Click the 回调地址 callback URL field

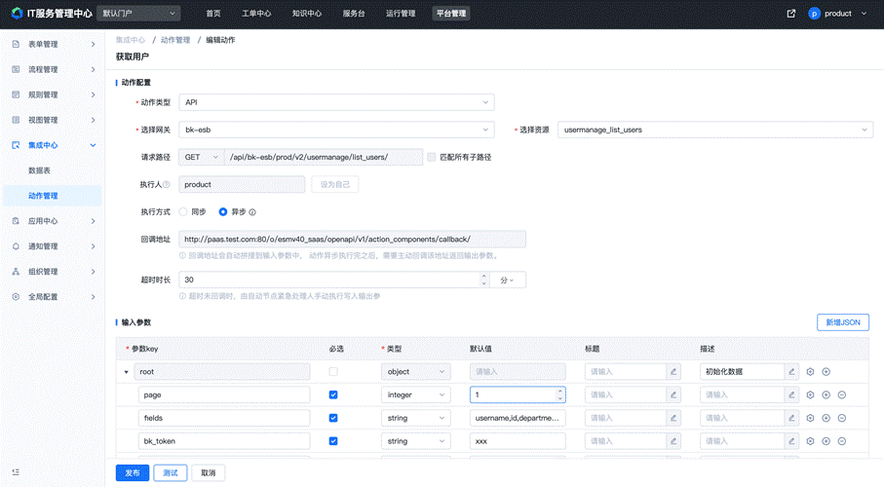point(353,239)
